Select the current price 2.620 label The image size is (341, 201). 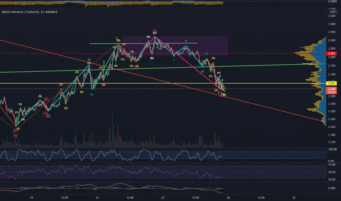tap(331, 89)
